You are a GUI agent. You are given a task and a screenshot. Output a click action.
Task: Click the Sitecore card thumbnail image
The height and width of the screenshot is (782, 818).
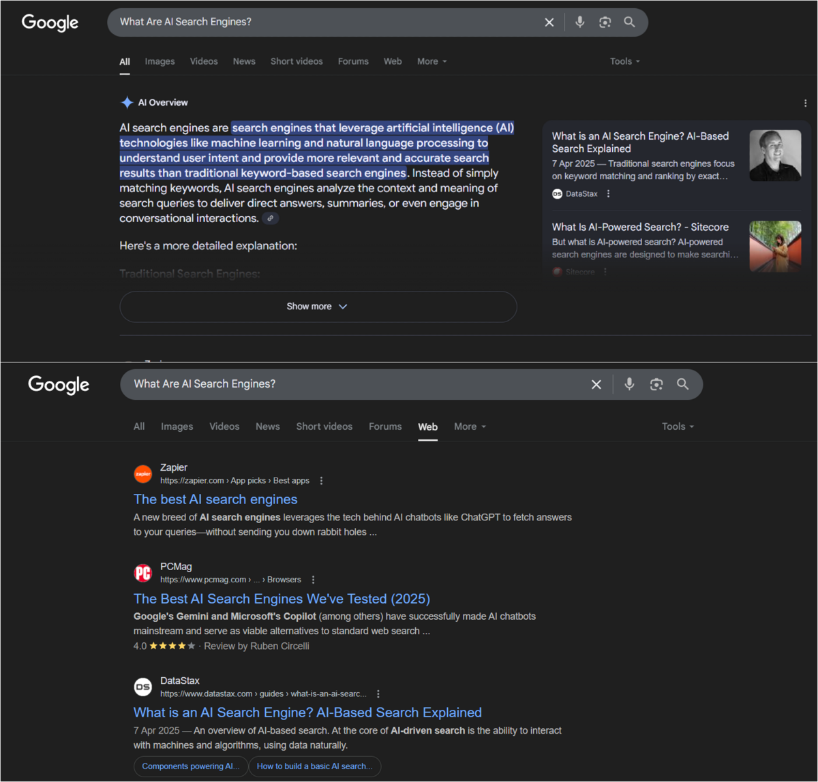coord(775,247)
